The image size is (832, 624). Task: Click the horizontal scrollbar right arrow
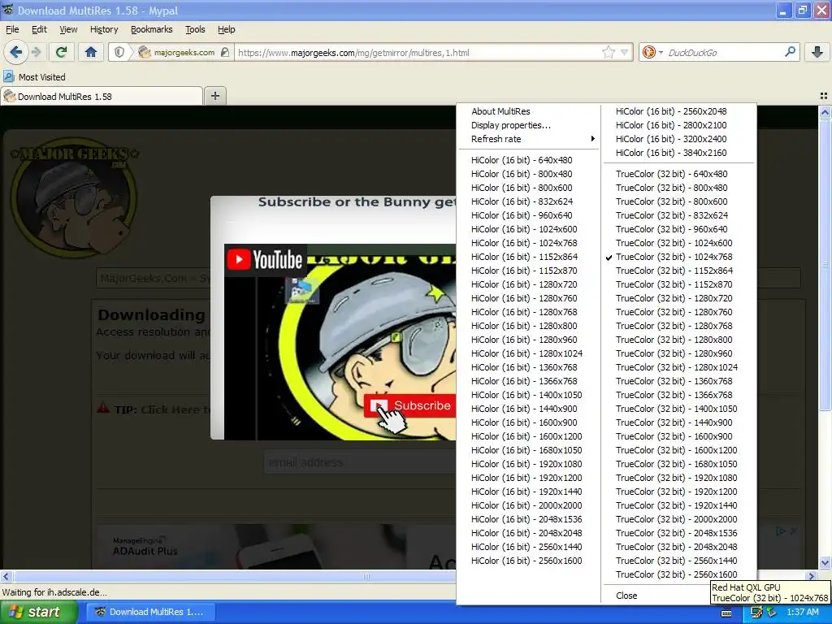812,576
